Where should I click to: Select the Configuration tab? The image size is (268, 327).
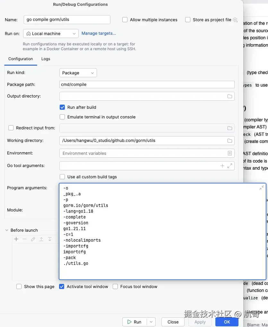click(21, 59)
